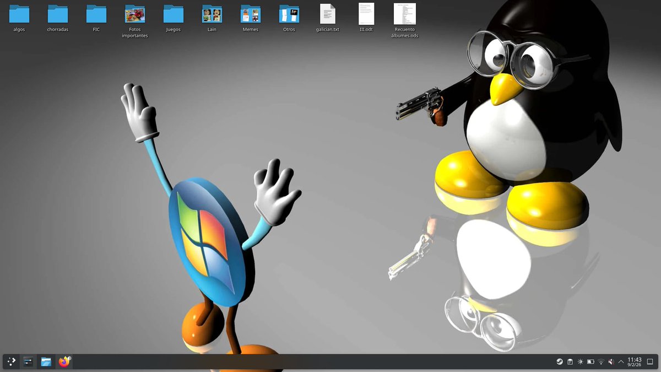
Task: Open Firefox from the taskbar
Action: click(x=64, y=362)
